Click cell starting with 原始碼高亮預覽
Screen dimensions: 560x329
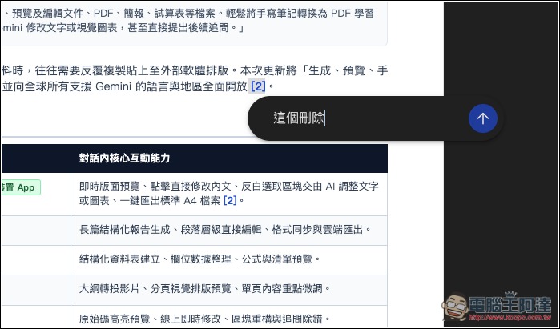point(229,318)
